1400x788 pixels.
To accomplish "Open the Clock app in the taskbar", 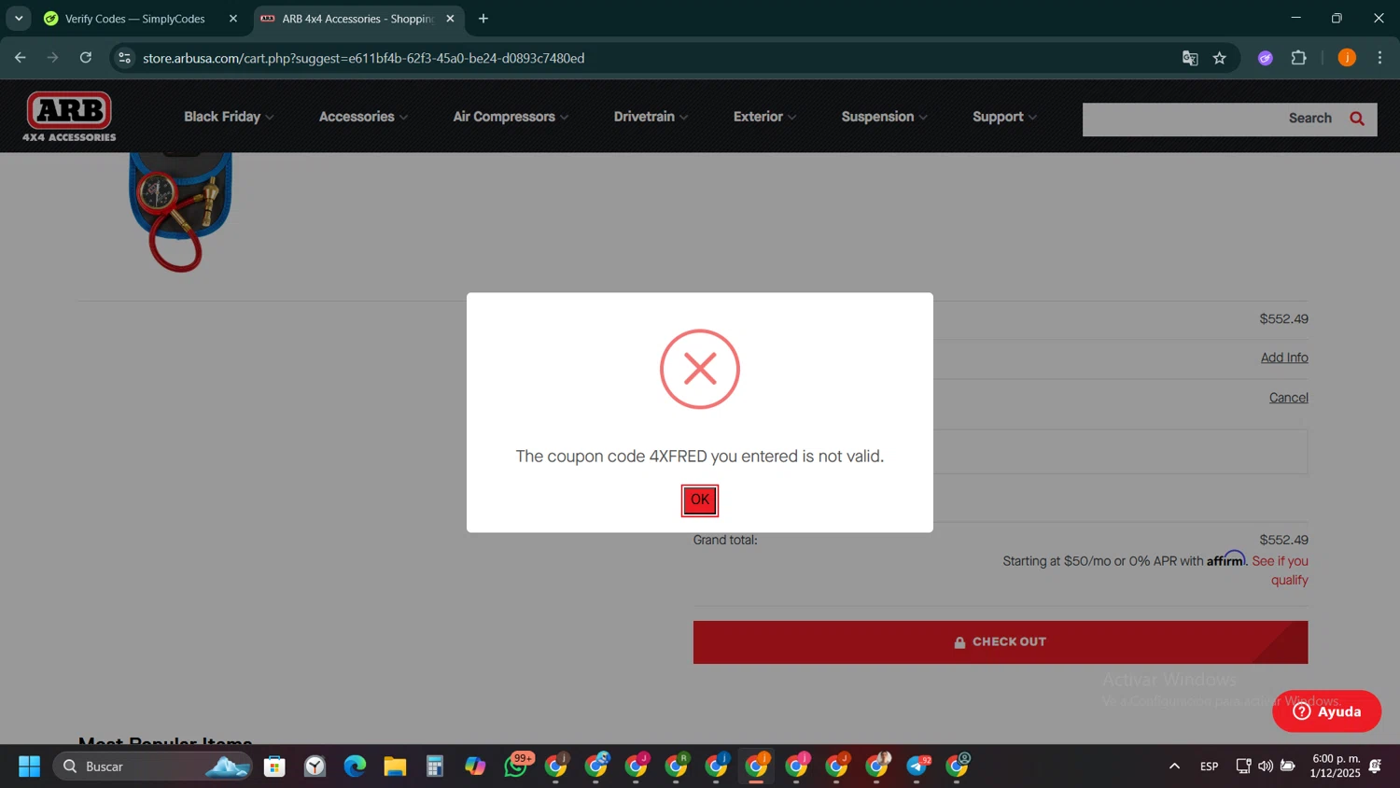I will pyautogui.click(x=315, y=767).
